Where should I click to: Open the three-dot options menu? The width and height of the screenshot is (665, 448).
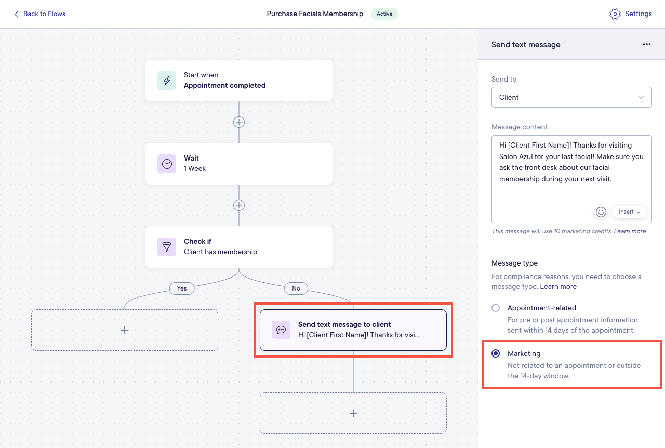tap(646, 44)
